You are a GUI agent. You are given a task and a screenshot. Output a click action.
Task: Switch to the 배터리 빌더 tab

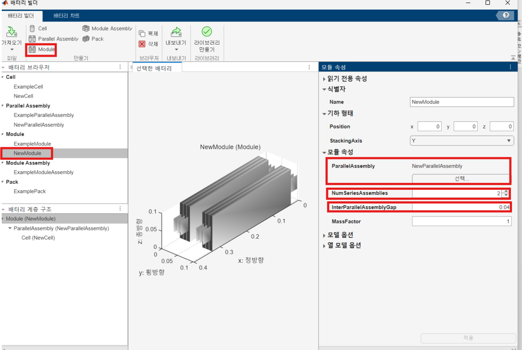21,15
